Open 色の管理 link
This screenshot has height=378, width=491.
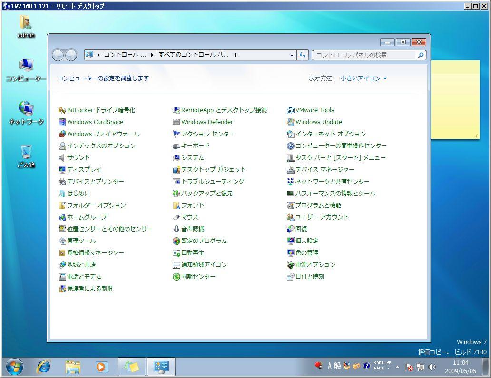pos(307,253)
